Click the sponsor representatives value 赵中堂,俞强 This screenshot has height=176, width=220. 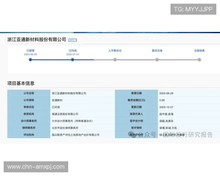(166, 114)
